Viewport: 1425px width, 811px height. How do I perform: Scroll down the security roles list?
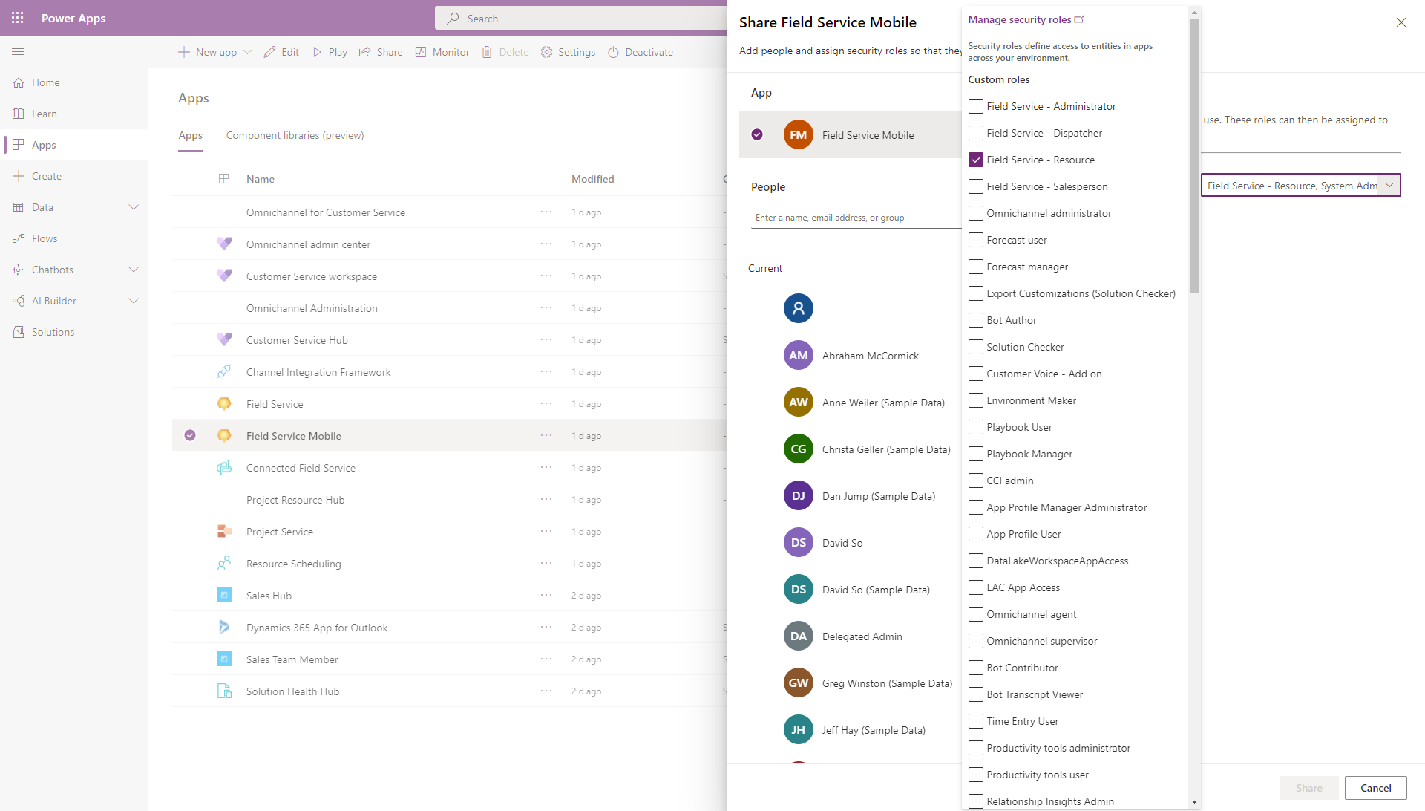tap(1195, 802)
